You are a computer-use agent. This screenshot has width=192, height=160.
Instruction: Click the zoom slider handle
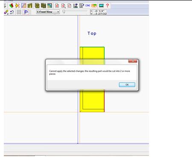tap(64, 12)
